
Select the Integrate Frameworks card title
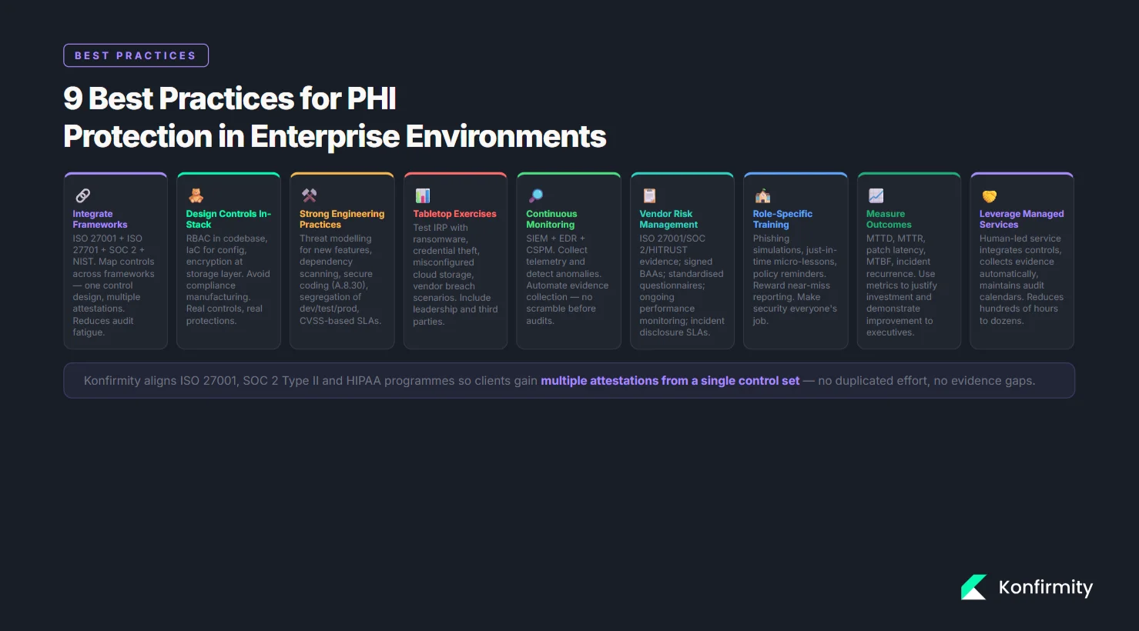100,219
